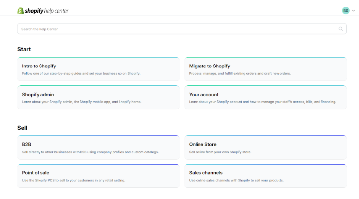Open the Online Store card
The height and width of the screenshot is (199, 359).
point(265,147)
